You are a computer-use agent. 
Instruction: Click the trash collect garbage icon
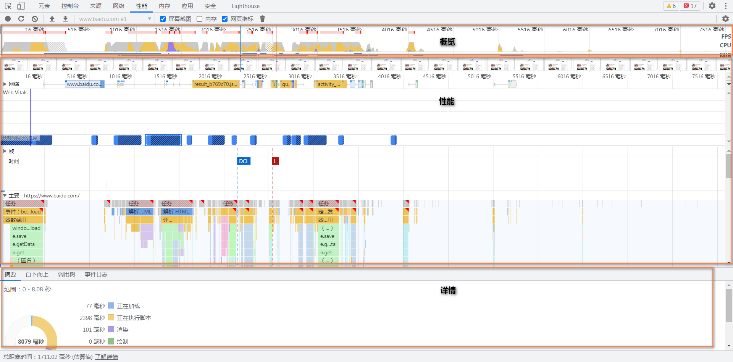pyautogui.click(x=262, y=19)
